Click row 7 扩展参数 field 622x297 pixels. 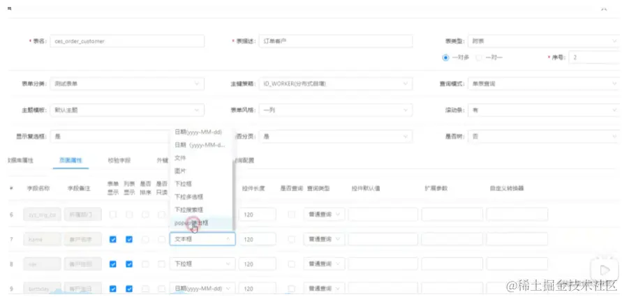click(x=452, y=239)
